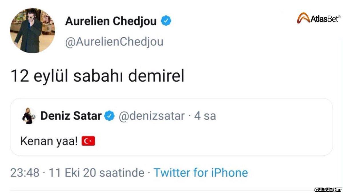Click the @denizsatar handle

(x=151, y=116)
